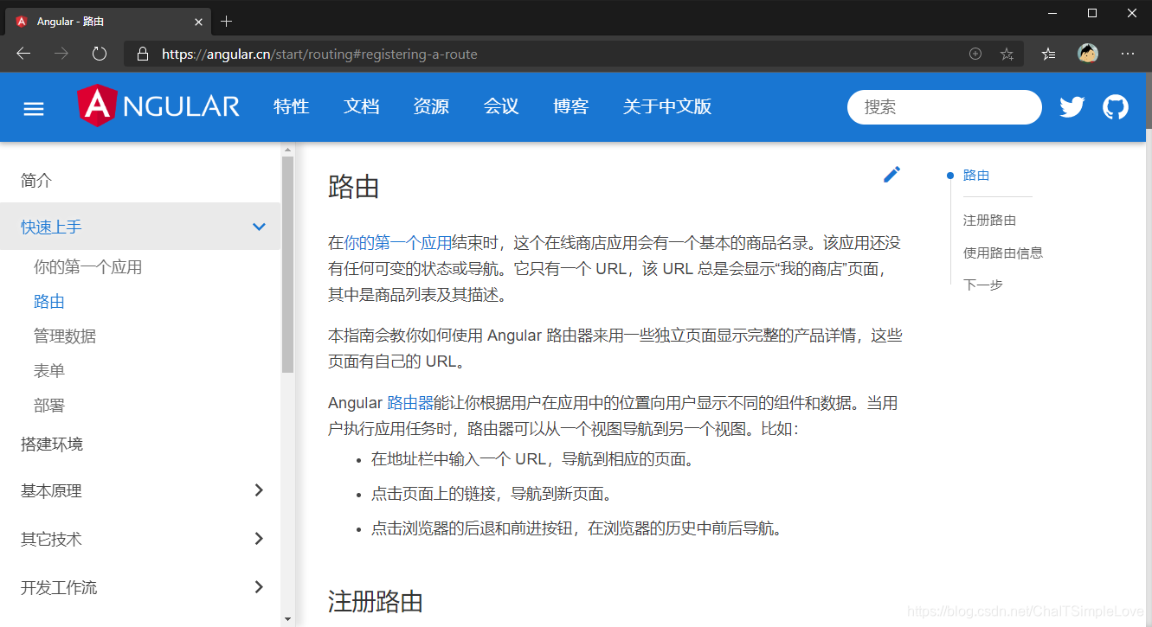Screen dimensions: 1152x627
Task: Open the 会议 menu item
Action: (x=501, y=106)
